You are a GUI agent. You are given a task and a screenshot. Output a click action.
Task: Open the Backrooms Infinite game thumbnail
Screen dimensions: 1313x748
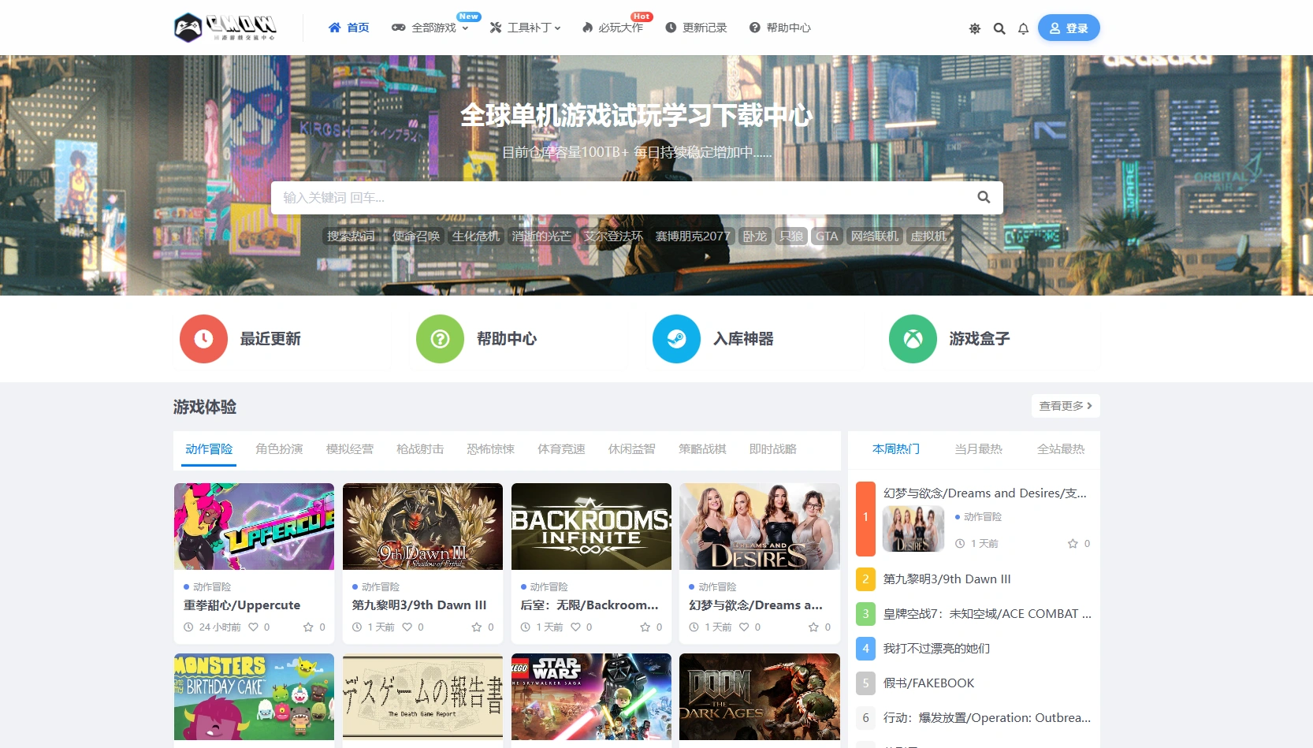(591, 527)
